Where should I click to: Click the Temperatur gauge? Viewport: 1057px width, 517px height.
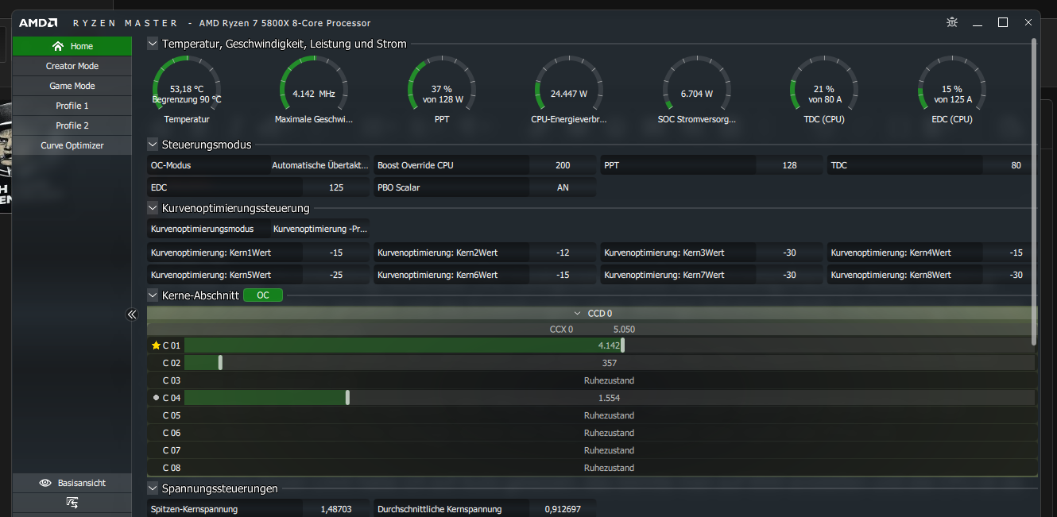click(x=187, y=91)
